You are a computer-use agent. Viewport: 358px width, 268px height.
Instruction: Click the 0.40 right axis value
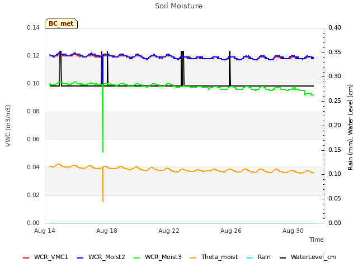pyautogui.click(x=335, y=27)
